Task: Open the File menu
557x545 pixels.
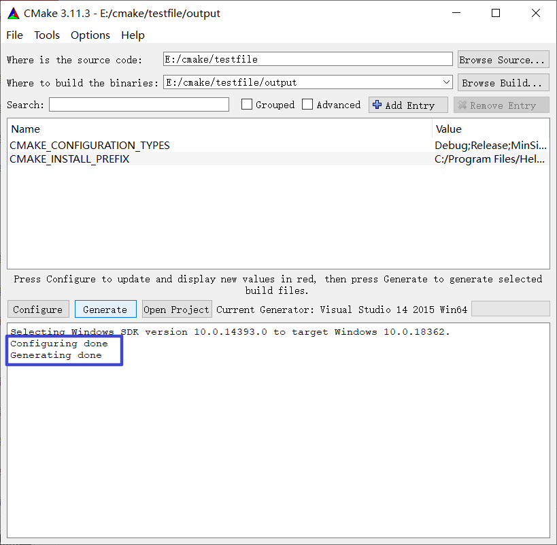Action: coord(14,35)
